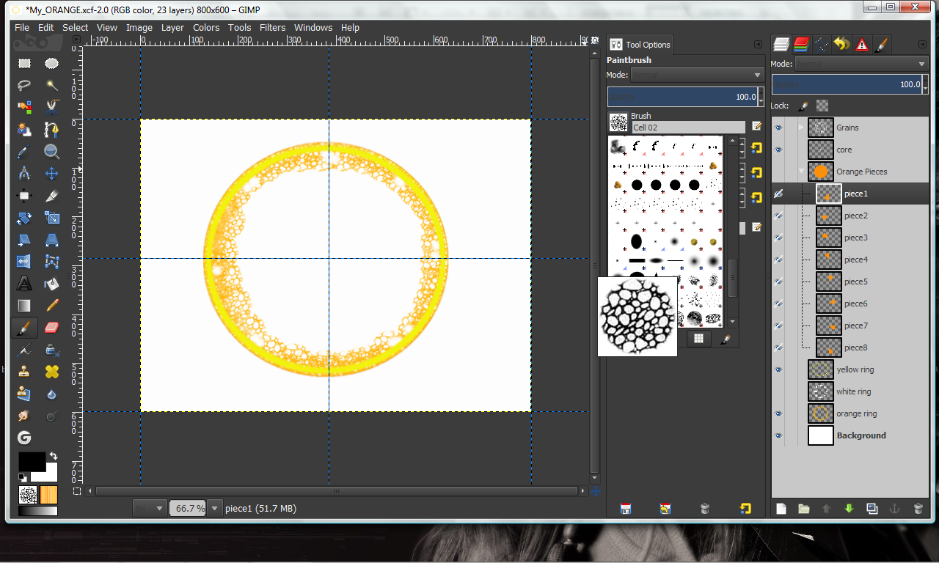Hide the core layer
The image size is (939, 563).
[778, 150]
